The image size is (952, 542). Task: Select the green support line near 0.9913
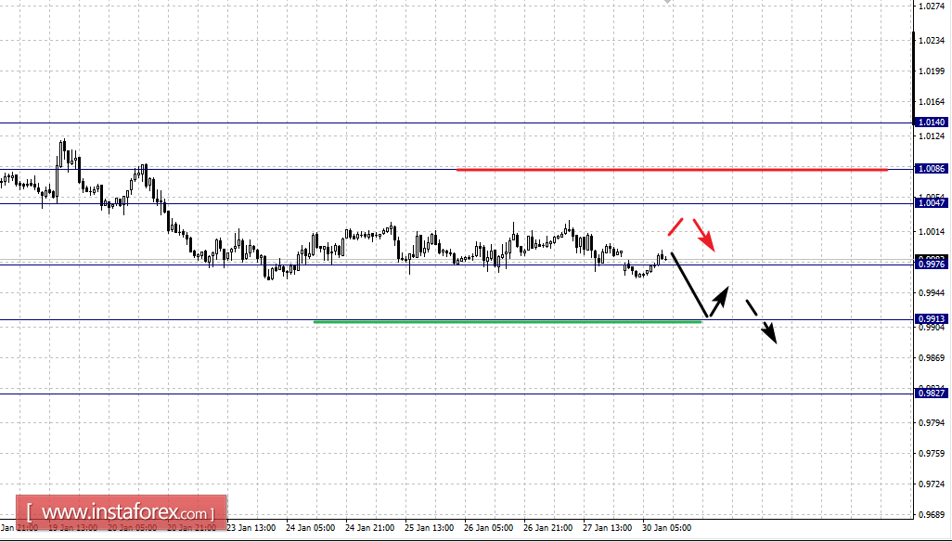click(x=508, y=322)
